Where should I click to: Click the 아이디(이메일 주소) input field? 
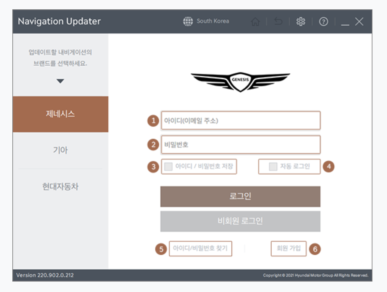(x=240, y=120)
